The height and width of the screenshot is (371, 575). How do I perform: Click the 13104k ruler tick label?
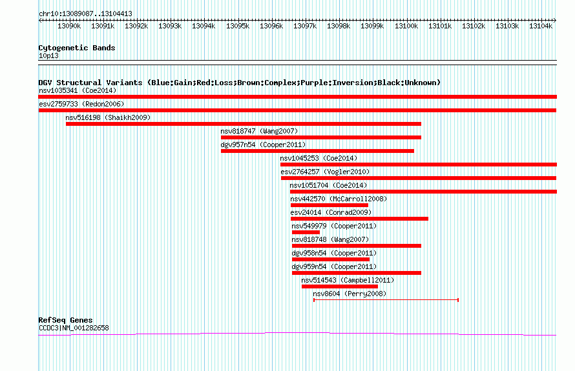coord(541,26)
